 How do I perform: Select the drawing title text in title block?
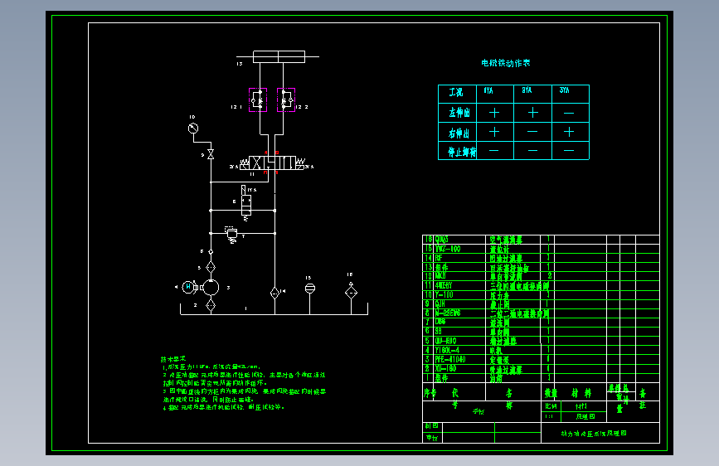pos(594,433)
